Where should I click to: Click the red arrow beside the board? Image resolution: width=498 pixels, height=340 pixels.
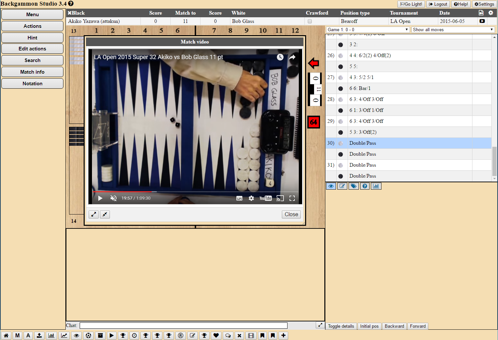pyautogui.click(x=313, y=63)
